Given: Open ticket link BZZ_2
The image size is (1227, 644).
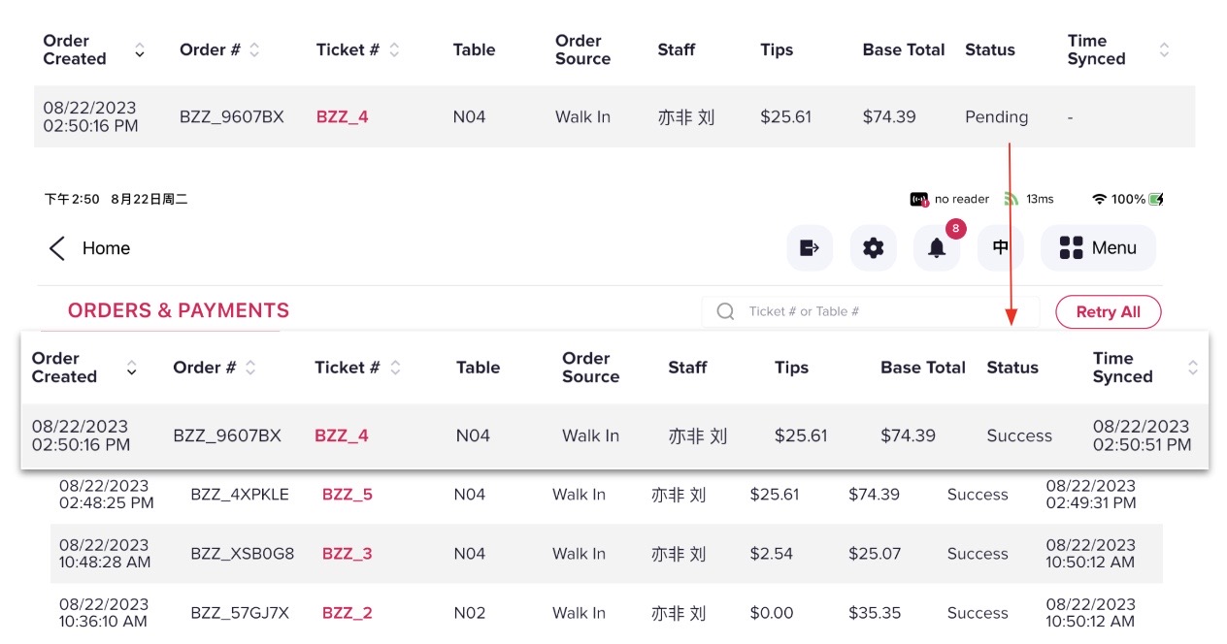Looking at the screenshot, I should pos(348,613).
